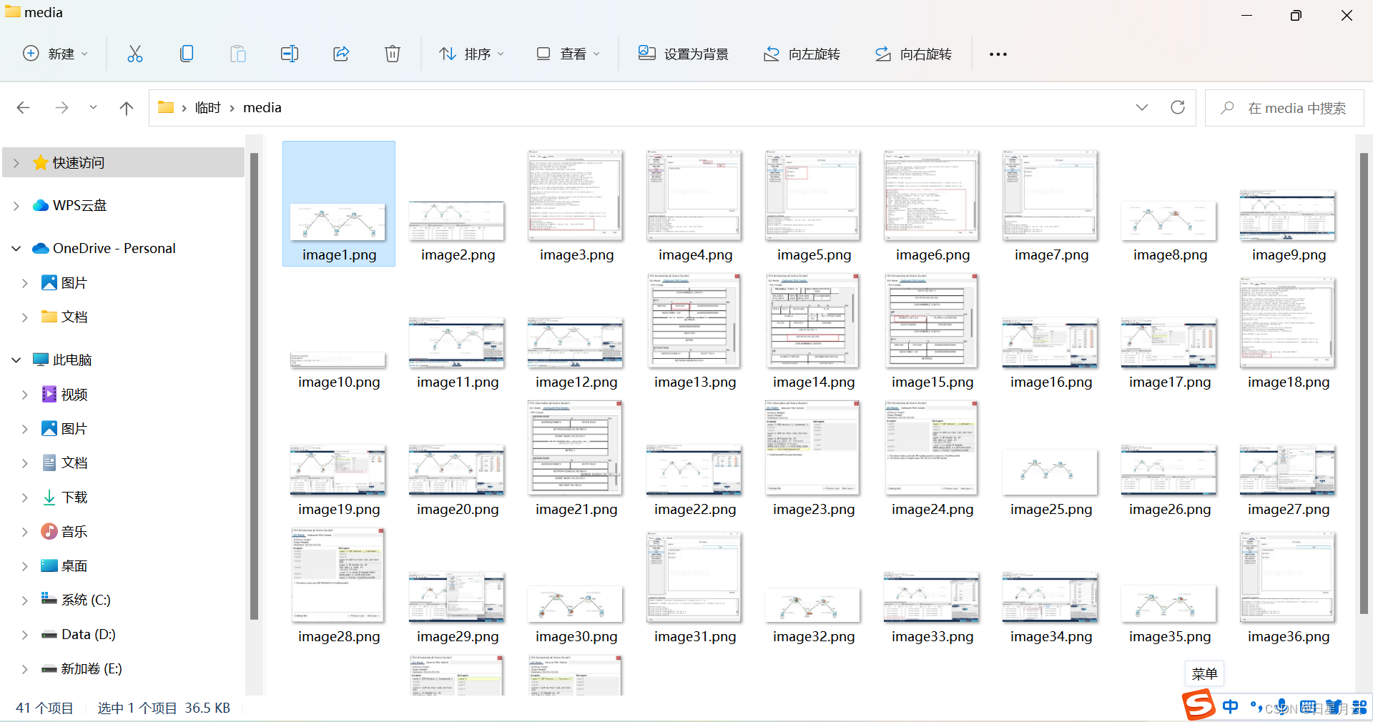
Task: Open the three-dot more options menu
Action: (x=998, y=54)
